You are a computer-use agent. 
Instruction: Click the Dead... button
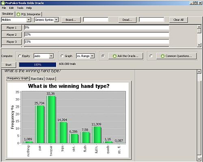point(127,20)
